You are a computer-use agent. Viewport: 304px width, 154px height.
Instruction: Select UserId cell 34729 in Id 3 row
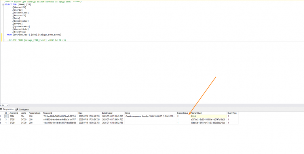pos(24,120)
